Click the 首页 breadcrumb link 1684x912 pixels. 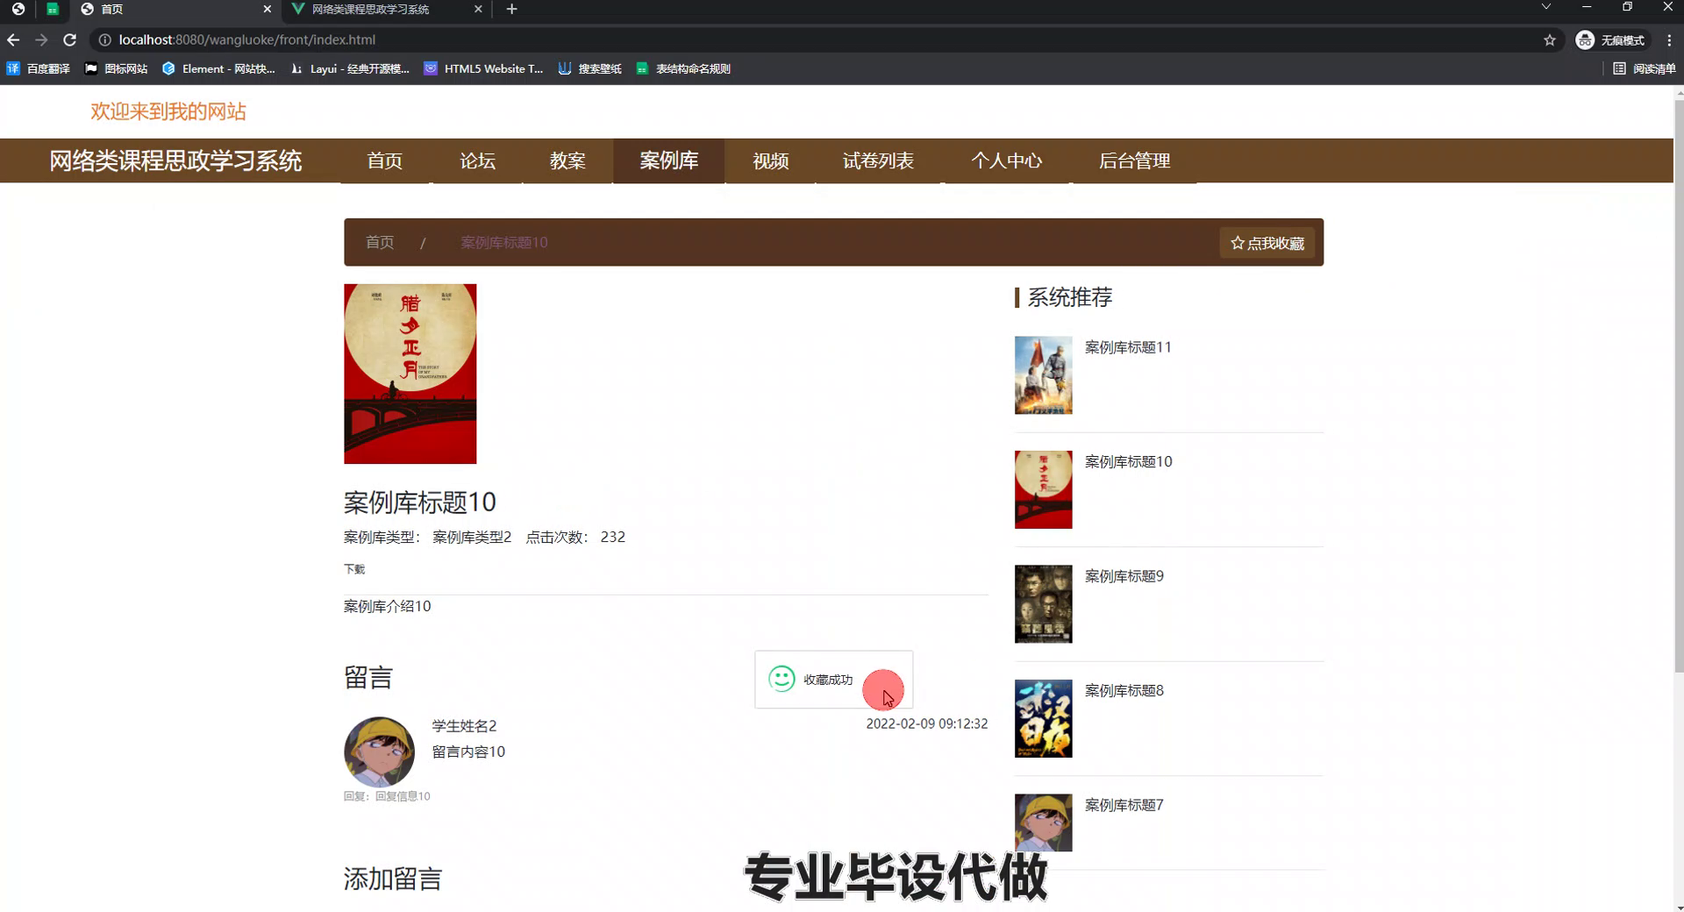coord(380,242)
